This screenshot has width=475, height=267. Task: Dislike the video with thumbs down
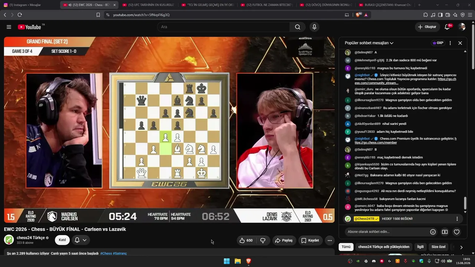[263, 240]
